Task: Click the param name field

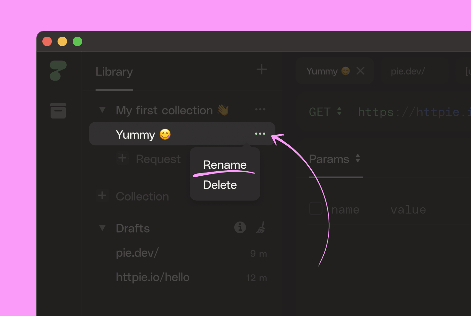Action: pyautogui.click(x=345, y=210)
